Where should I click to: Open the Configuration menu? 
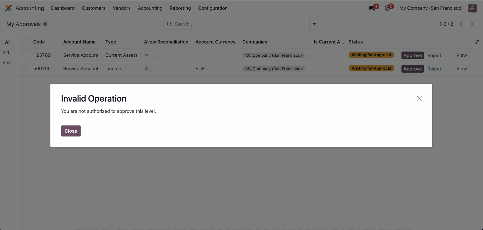click(x=213, y=8)
